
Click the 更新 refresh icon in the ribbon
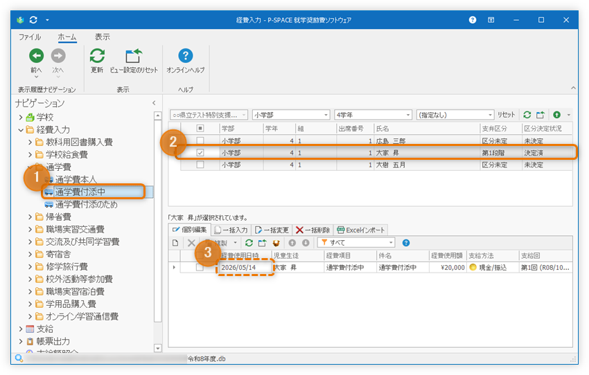point(97,57)
